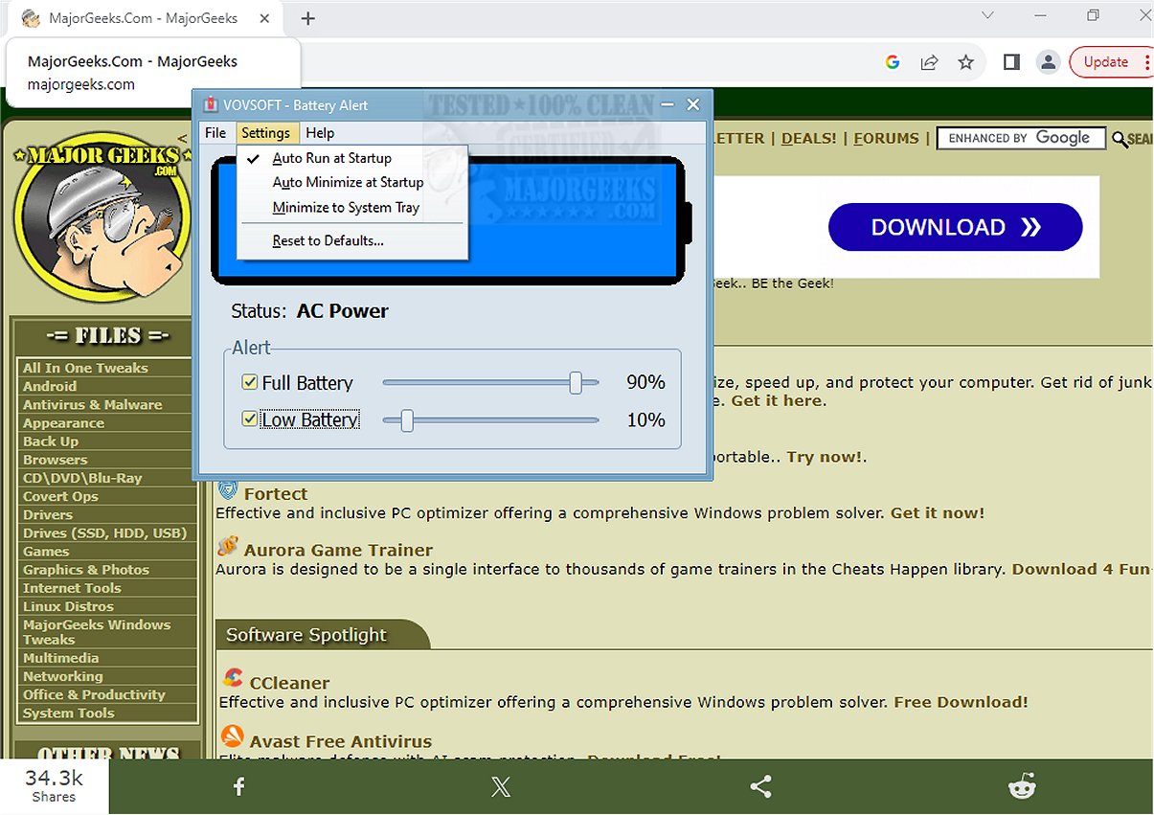Screen dimensions: 1154x815
Task: Click the Avast Free Antivirus icon
Action: click(x=232, y=736)
